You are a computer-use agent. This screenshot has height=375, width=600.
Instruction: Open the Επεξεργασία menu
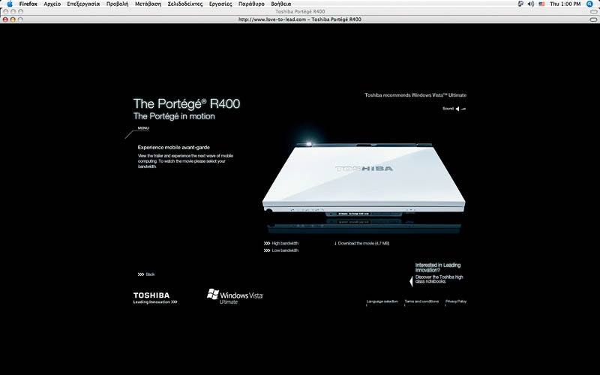[83, 4]
